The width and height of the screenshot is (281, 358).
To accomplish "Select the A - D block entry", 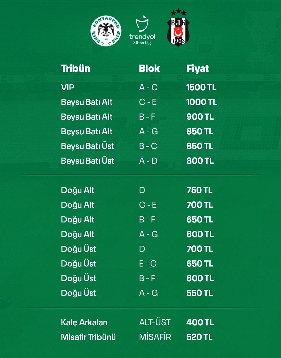I will coord(148,161).
